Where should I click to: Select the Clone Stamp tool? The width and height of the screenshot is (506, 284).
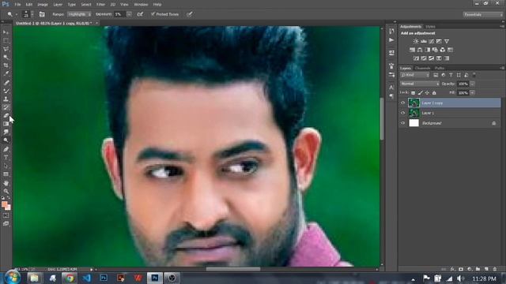click(x=6, y=99)
